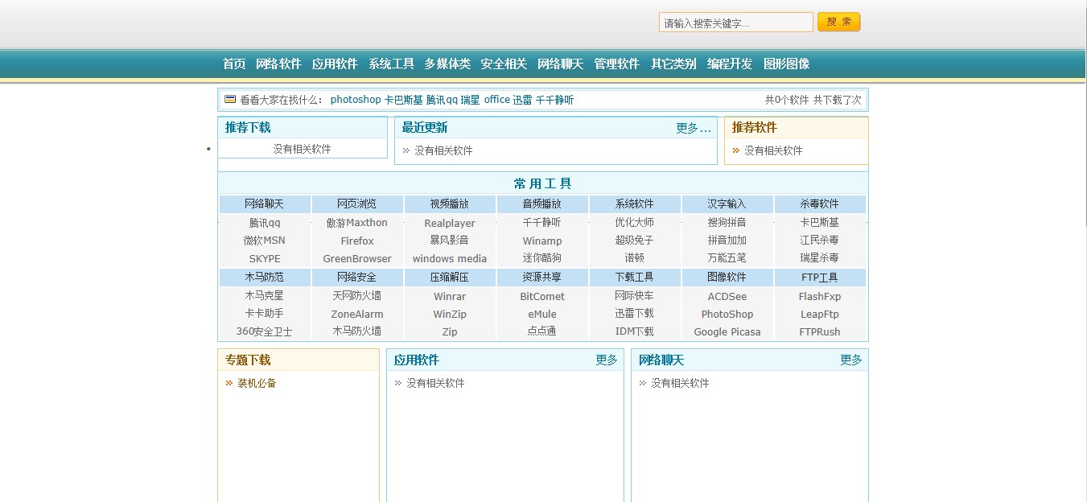
Task: Open 更多 in the 网络聊天 panel header
Action: coord(851,360)
